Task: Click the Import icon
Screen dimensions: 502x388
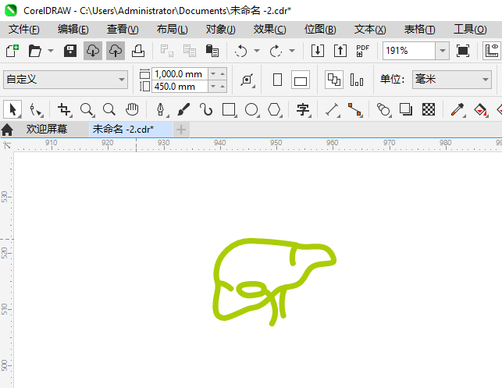Action: pos(317,51)
